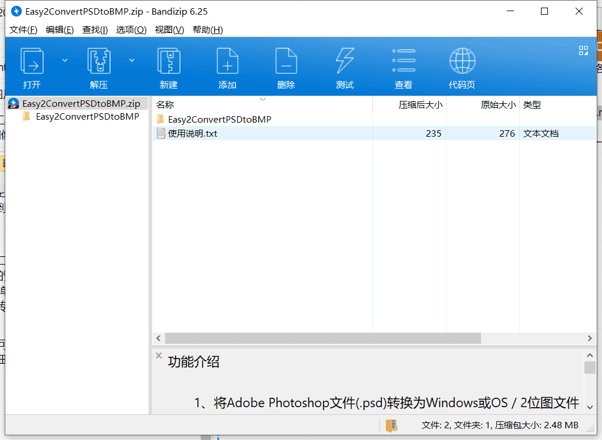Maximize the Bandizip window
The image size is (602, 440).
pos(544,11)
